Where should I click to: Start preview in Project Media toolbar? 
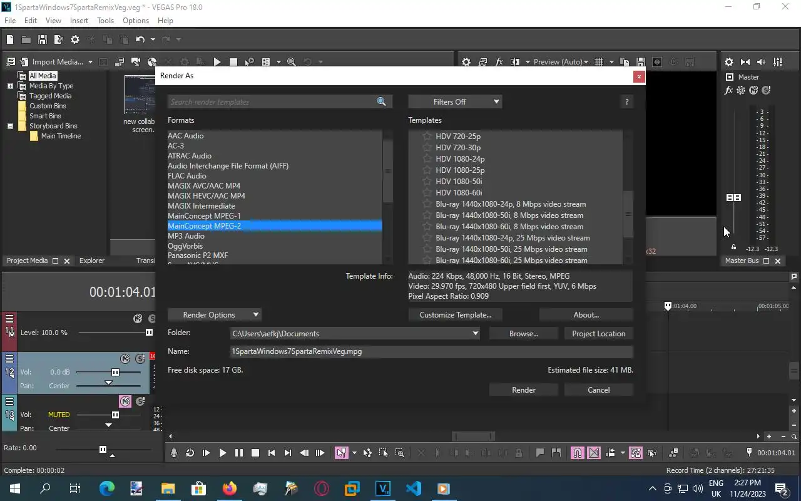click(x=217, y=62)
